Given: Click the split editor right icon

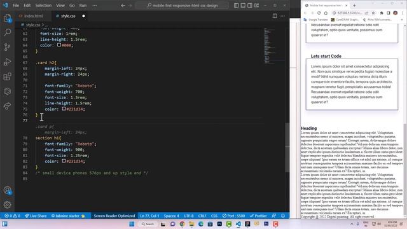Looking at the screenshot, I should point(275,16).
